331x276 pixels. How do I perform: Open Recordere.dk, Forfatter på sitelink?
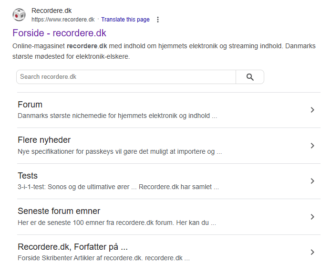pyautogui.click(x=73, y=247)
